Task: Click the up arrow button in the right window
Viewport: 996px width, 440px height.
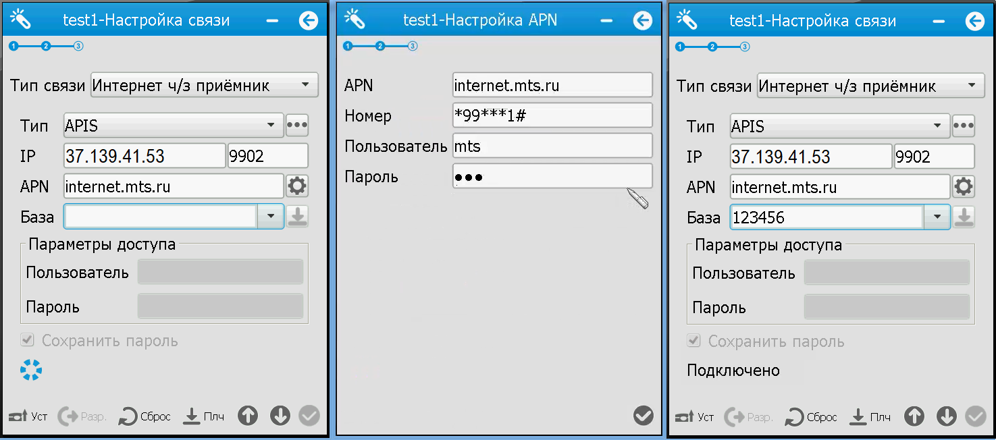Action: [x=914, y=416]
